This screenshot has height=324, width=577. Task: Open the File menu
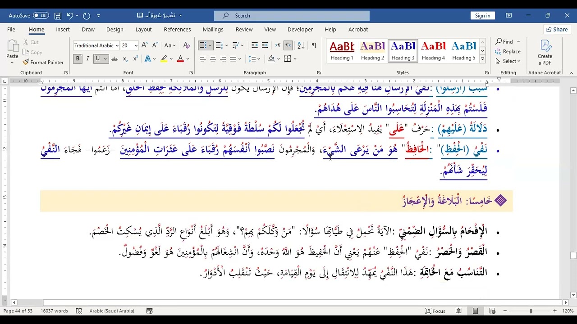click(11, 29)
